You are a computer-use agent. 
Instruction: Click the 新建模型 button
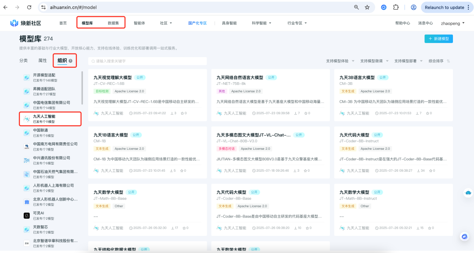pos(438,39)
